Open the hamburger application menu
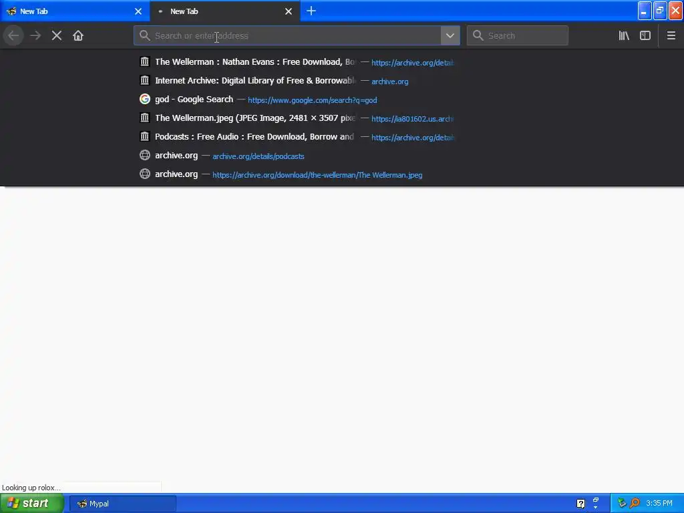The image size is (684, 513). (x=671, y=35)
